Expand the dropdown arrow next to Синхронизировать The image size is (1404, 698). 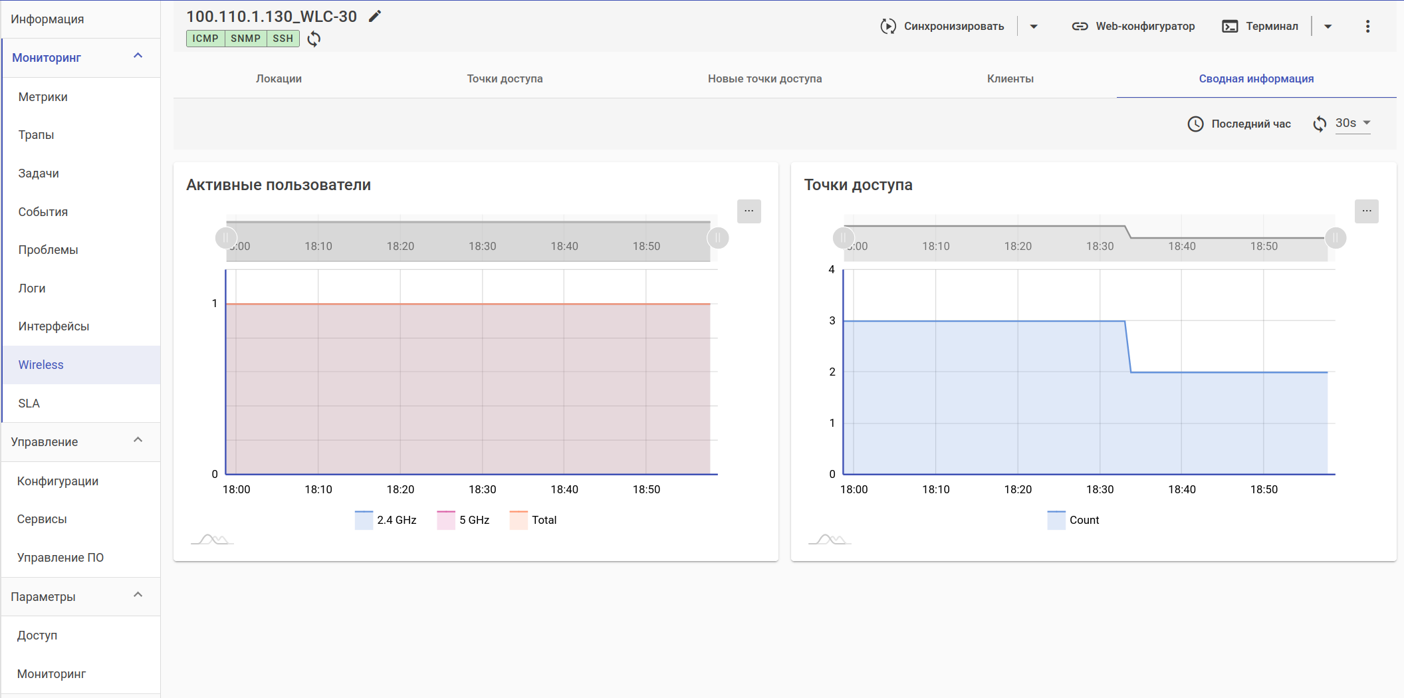click(1034, 27)
